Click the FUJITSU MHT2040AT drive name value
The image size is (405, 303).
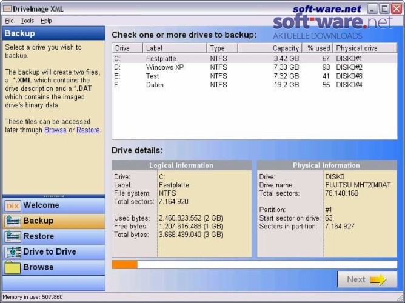(358, 185)
